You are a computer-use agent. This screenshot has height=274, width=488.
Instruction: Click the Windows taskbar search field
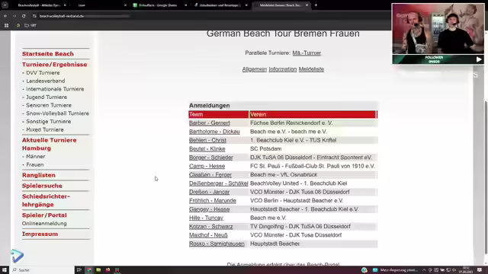pos(43,270)
